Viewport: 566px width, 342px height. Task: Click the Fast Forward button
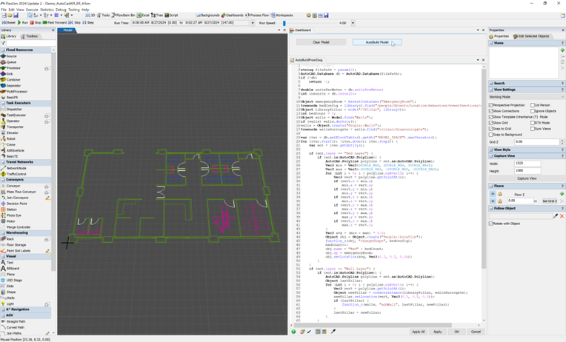[x=54, y=23]
